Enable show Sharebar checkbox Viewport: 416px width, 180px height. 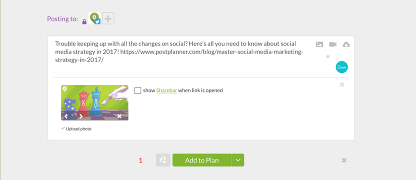(137, 90)
